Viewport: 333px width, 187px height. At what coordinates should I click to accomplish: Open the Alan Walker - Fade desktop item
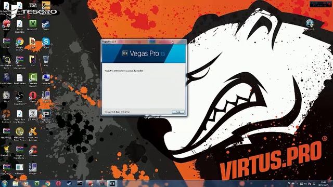[x=6, y=62]
